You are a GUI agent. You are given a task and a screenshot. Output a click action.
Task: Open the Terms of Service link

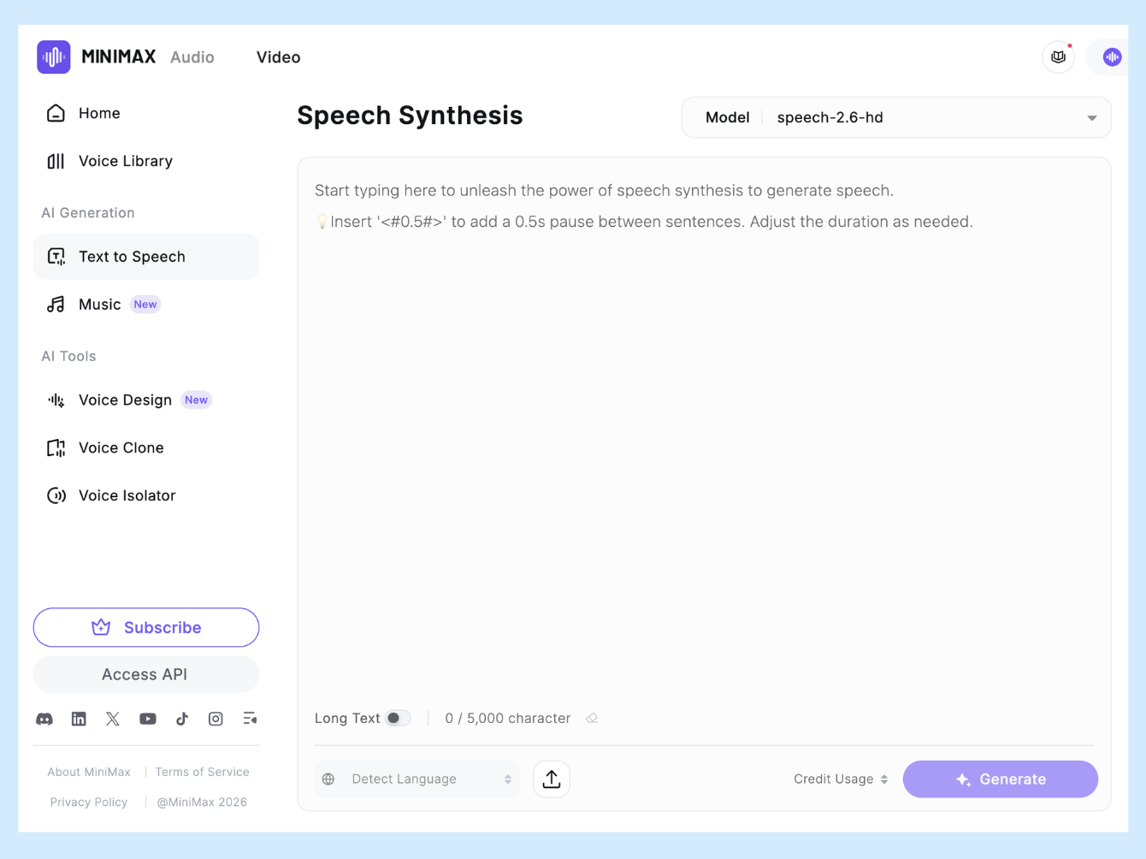click(202, 772)
